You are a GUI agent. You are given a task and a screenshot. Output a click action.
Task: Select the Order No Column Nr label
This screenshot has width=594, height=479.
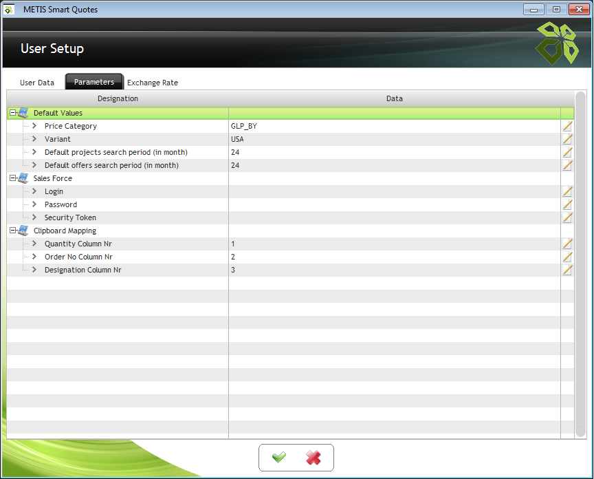tap(78, 257)
